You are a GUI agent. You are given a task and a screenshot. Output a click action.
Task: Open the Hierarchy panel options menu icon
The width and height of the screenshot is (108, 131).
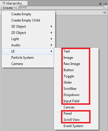pyautogui.click(x=105, y=4)
